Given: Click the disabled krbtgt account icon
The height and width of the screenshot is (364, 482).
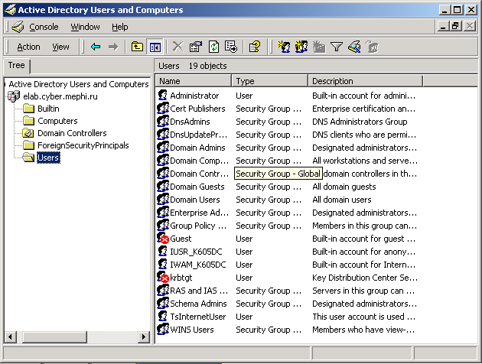Looking at the screenshot, I should [163, 278].
